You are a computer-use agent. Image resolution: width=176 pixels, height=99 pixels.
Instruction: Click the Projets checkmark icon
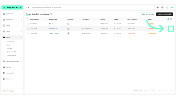coord(4,26)
